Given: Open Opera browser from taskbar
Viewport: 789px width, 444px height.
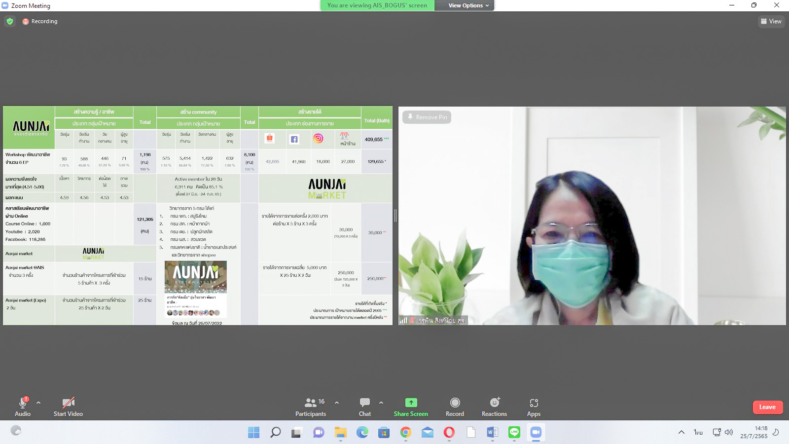Looking at the screenshot, I should (449, 433).
